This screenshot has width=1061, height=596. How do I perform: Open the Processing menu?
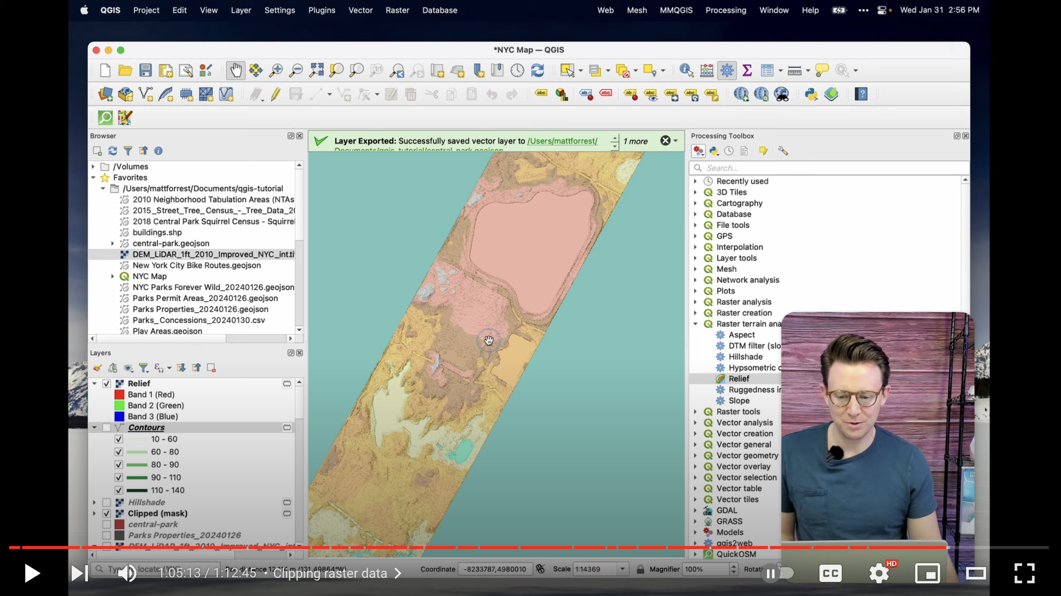point(726,10)
